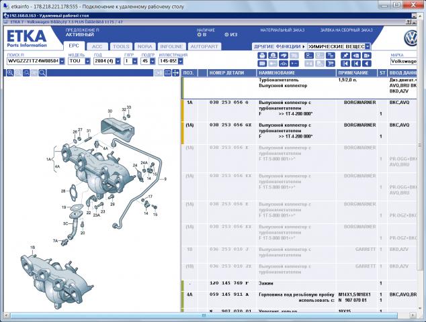Switch to the AUTOPART tab
Viewport: 426px width, 322px height.
pos(204,46)
